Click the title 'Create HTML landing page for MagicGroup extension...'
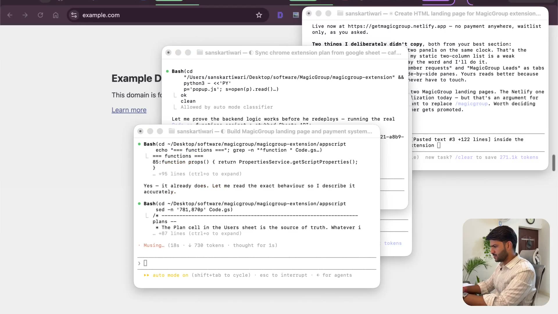Screen dimensions: 558x314 pos(467,13)
